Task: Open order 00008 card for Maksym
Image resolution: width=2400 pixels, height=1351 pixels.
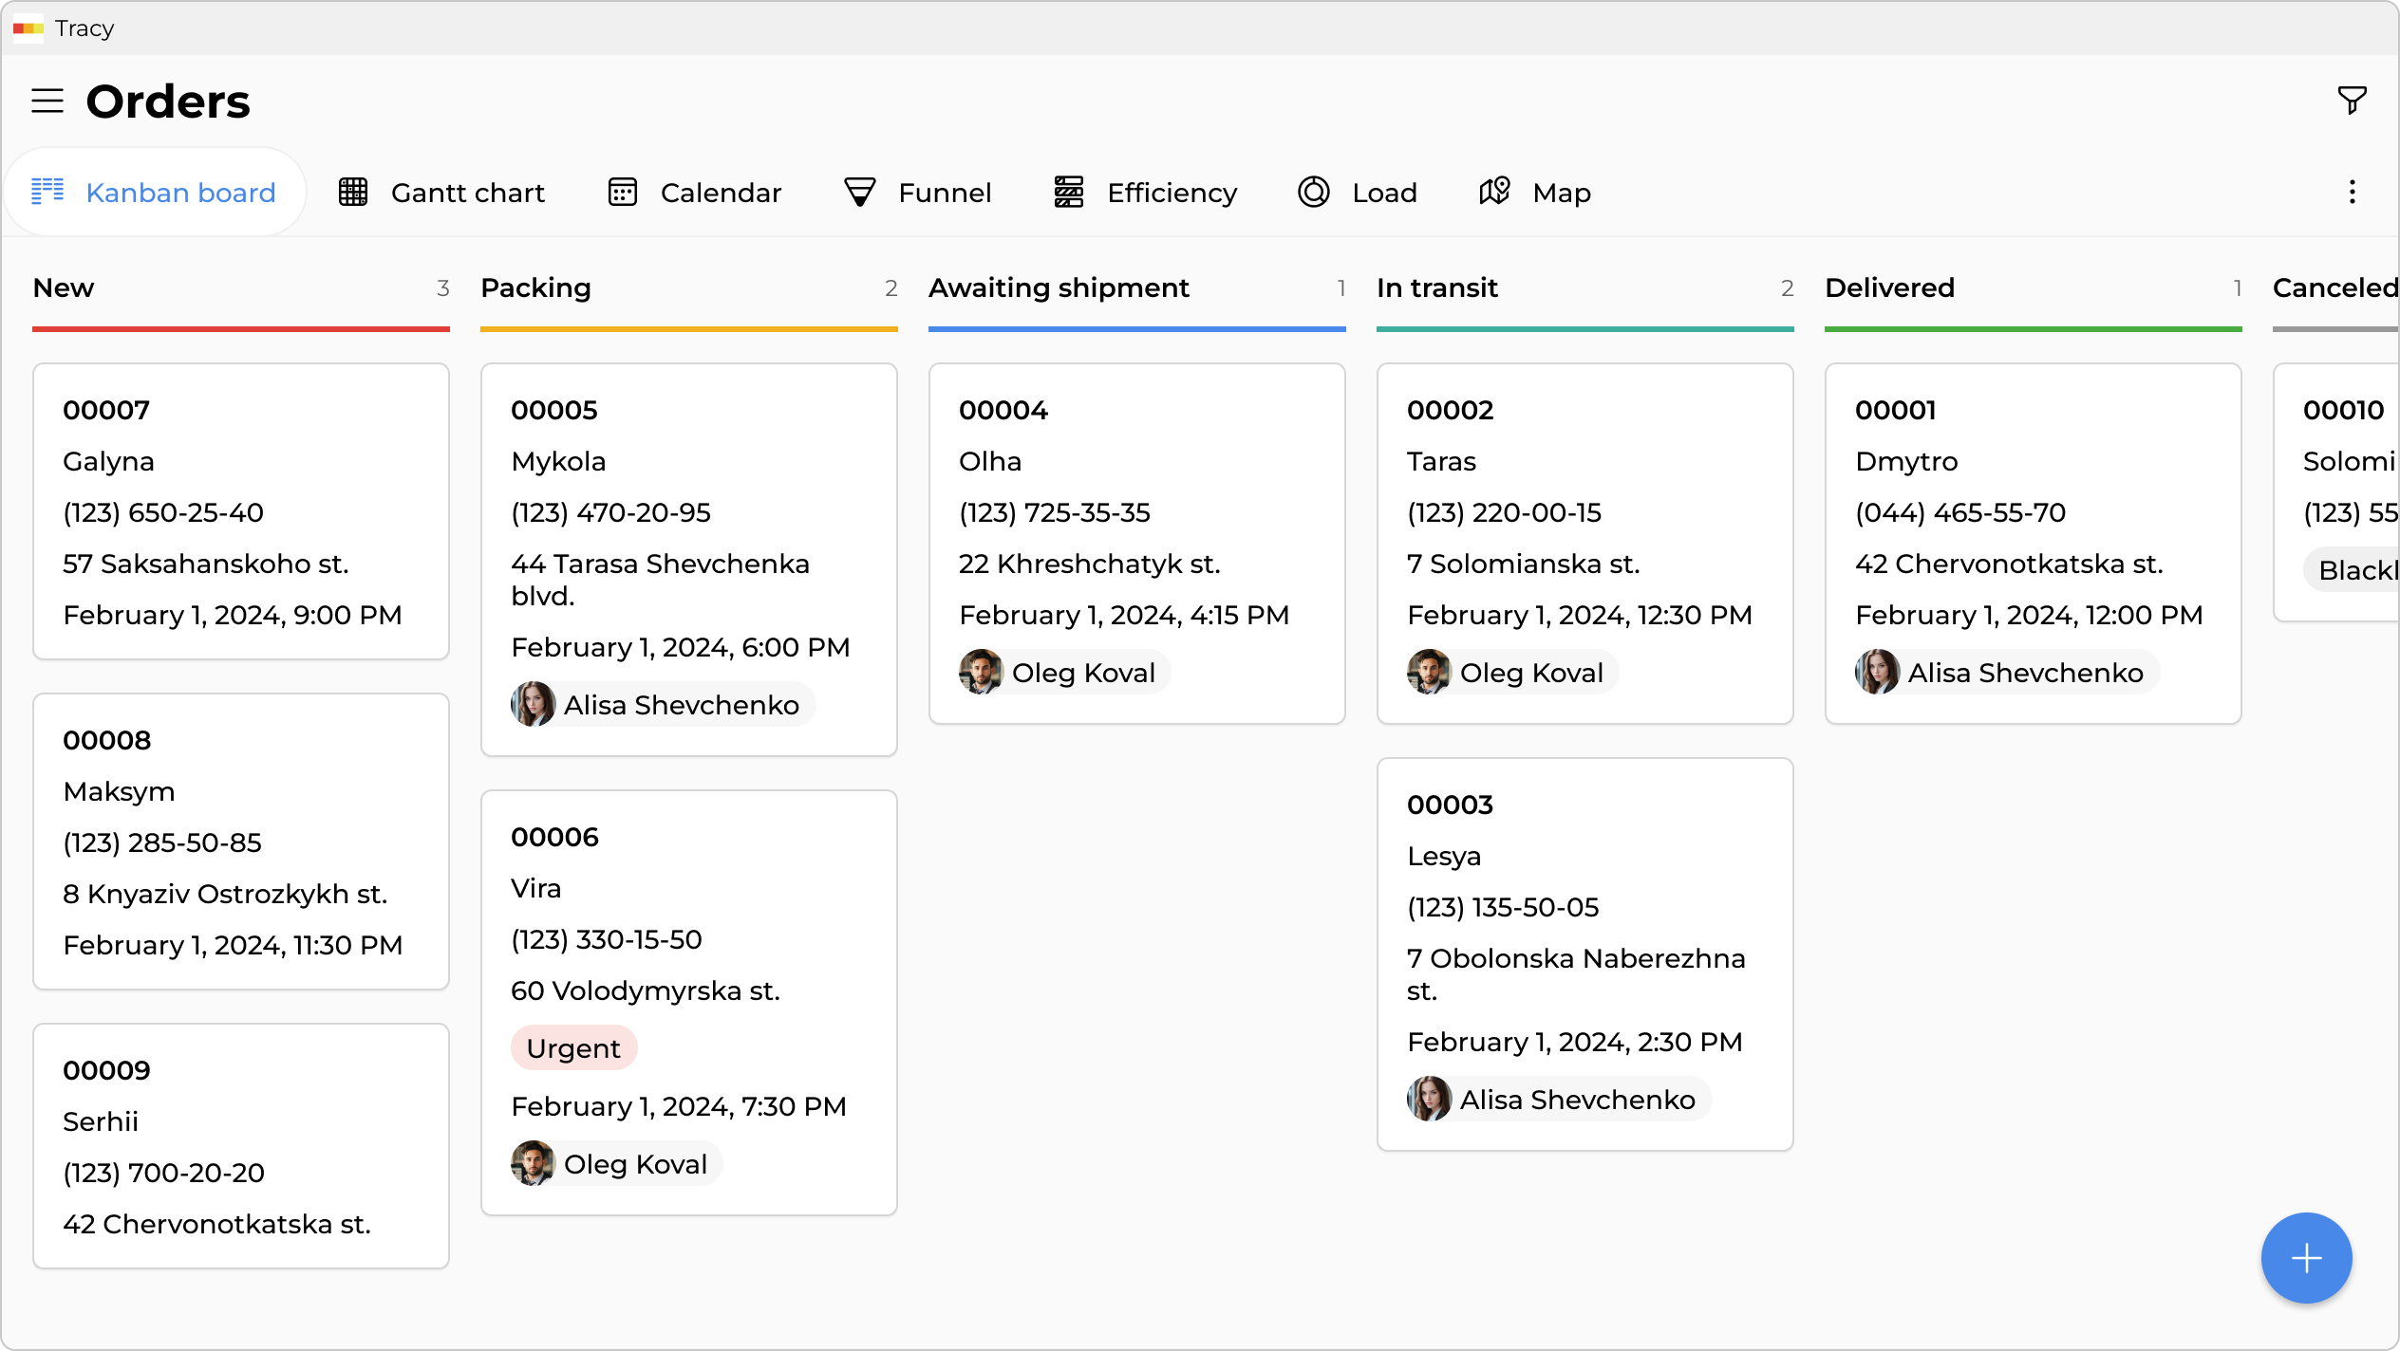Action: click(241, 841)
